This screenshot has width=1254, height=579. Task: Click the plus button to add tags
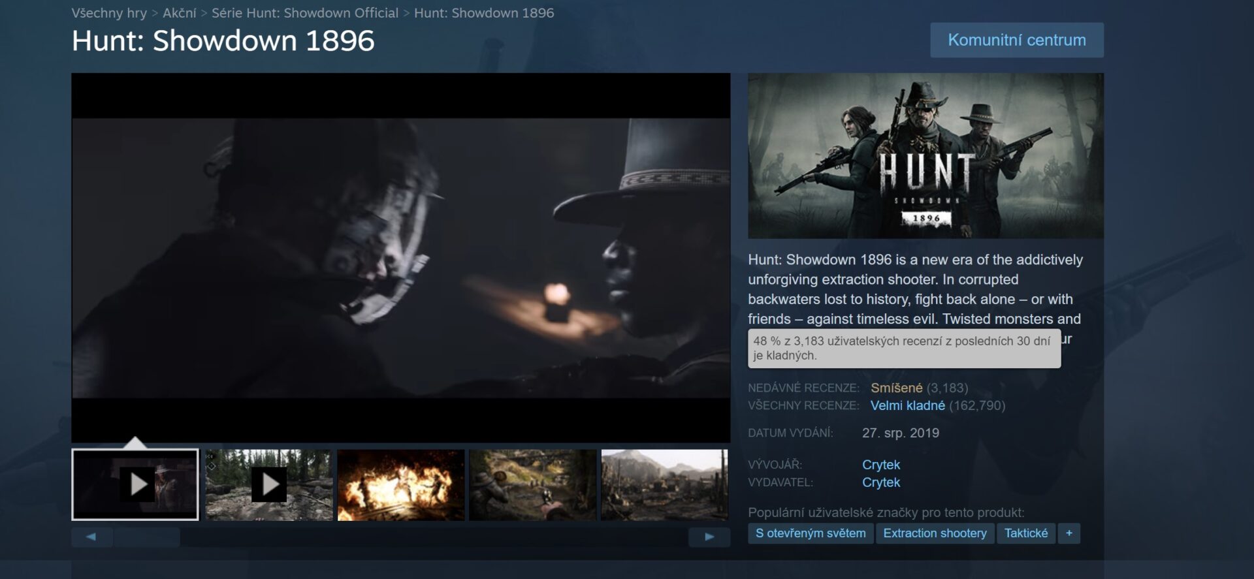(x=1069, y=533)
